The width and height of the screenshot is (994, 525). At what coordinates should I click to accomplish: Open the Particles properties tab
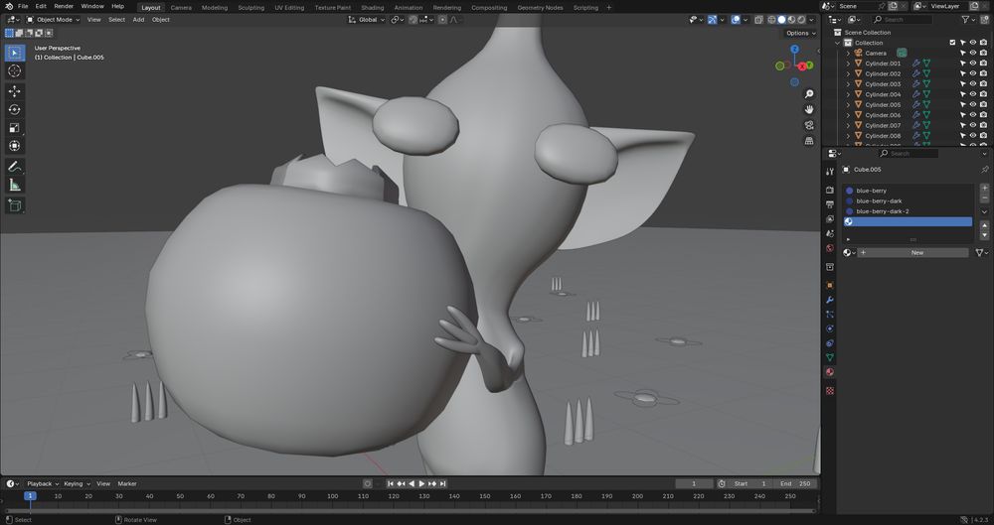(x=830, y=315)
